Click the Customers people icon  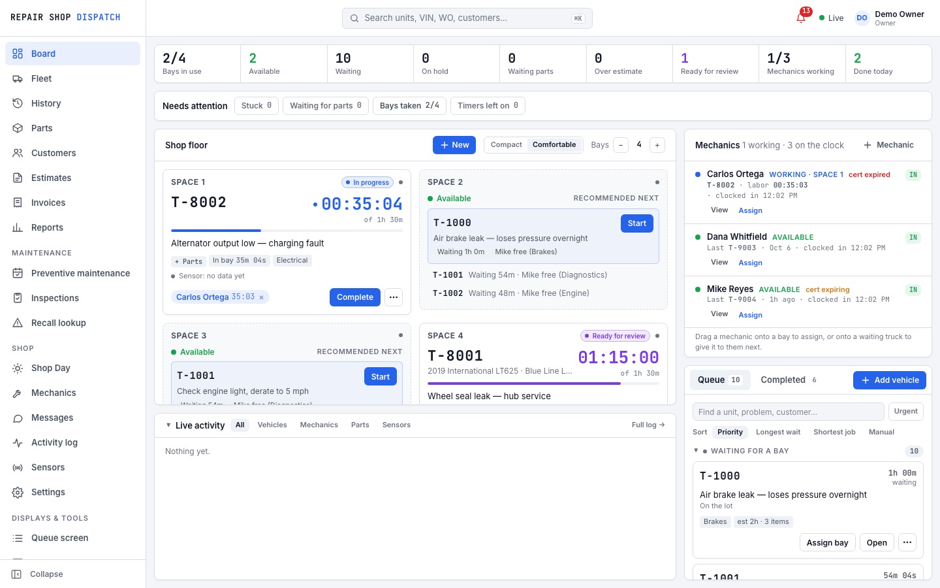pyautogui.click(x=18, y=153)
